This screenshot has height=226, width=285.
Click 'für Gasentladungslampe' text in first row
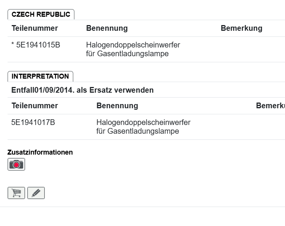click(x=127, y=54)
